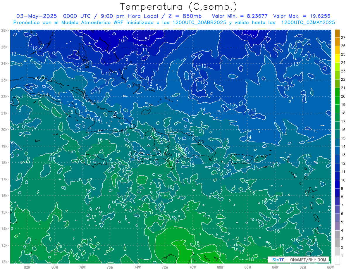This screenshot has width=351, height=271.
Task: Click the "13N" latitude axis label
Action: tap(4, 245)
